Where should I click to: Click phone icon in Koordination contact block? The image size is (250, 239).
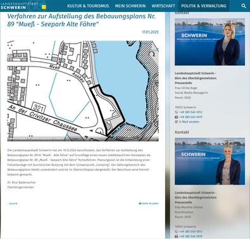177,231
